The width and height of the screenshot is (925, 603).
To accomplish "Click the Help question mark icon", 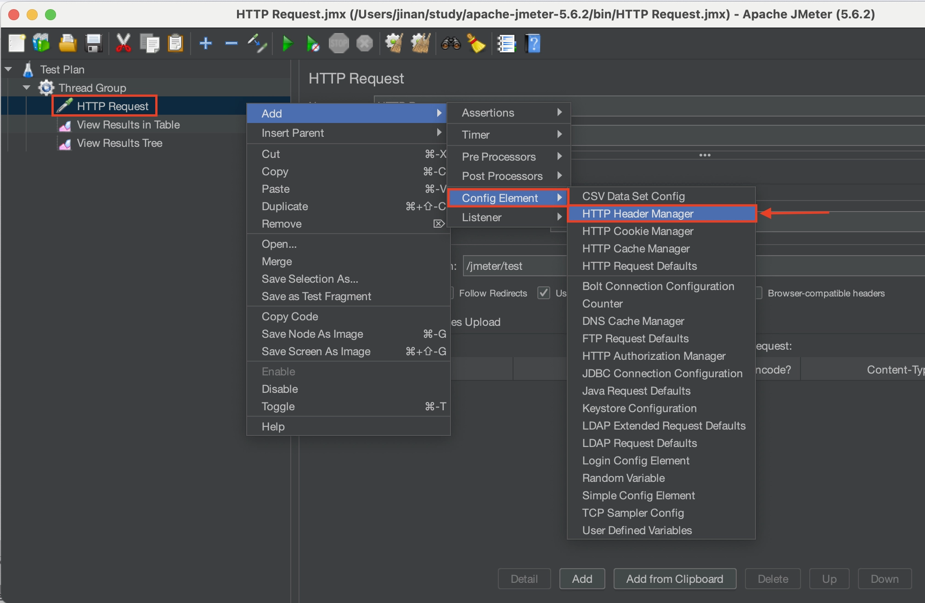I will (x=533, y=43).
